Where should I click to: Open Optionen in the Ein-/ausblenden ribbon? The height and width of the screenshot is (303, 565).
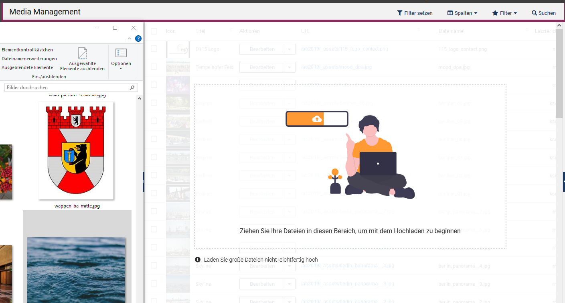[x=121, y=57]
